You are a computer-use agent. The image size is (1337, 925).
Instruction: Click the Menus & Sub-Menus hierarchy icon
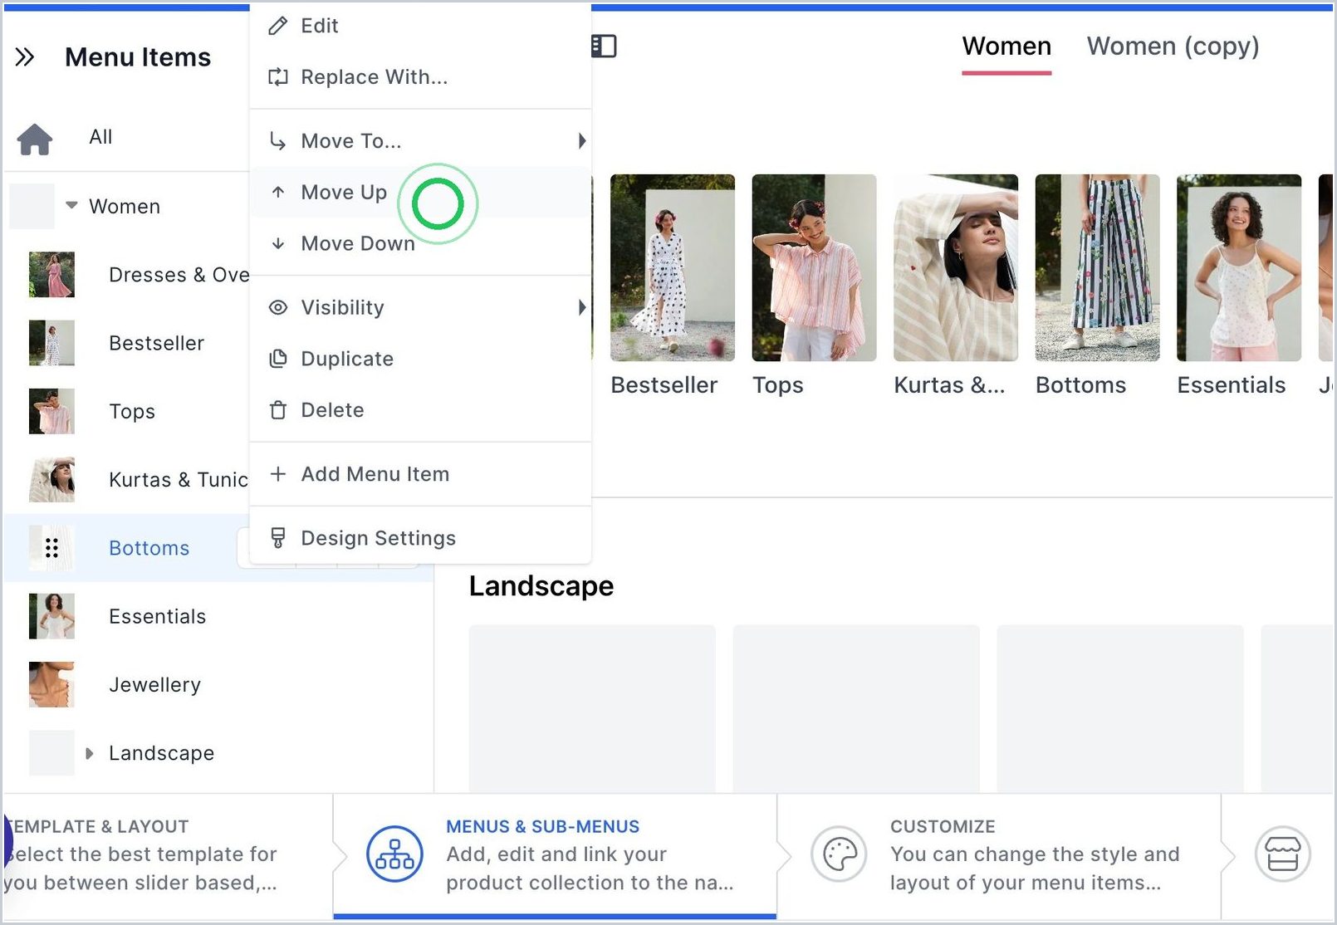coord(394,854)
